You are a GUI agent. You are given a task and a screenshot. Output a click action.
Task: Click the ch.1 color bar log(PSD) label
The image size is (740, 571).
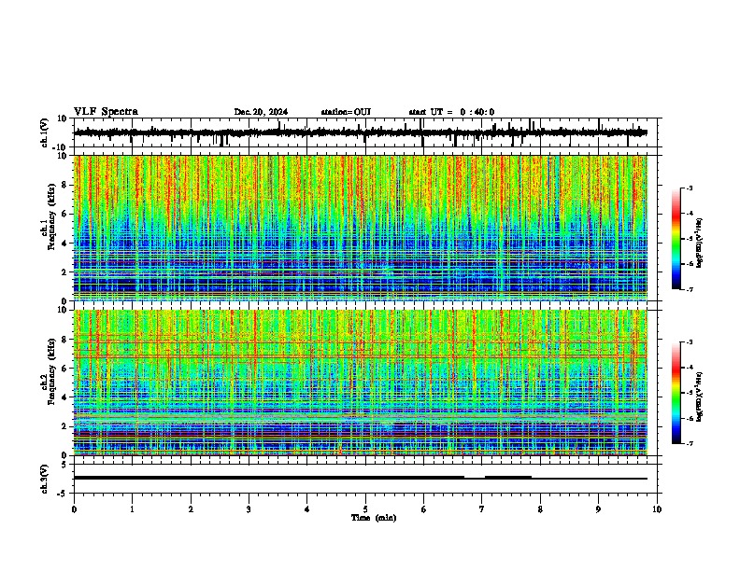click(700, 244)
